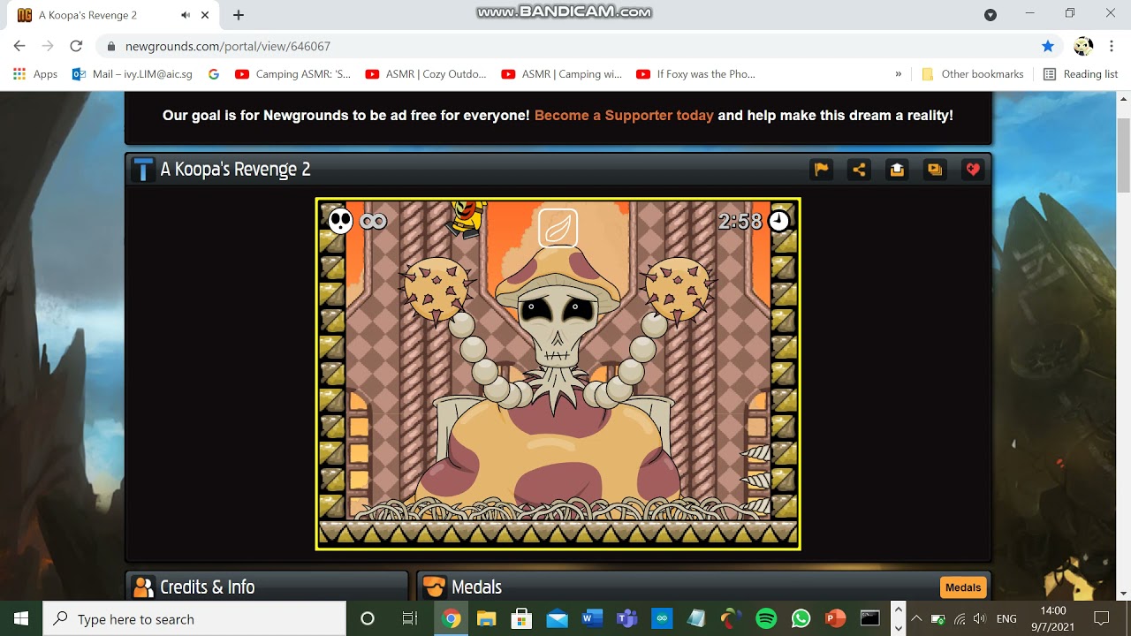The height and width of the screenshot is (636, 1131).
Task: Click the leaf power-up box in the game
Action: (558, 228)
